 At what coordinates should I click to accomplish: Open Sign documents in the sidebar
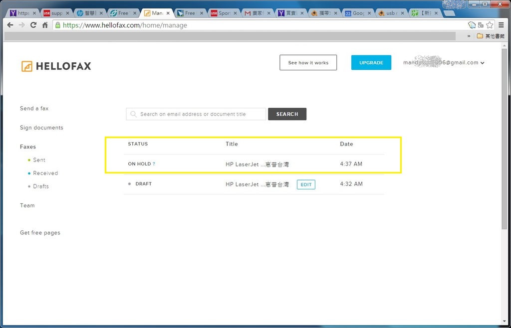pyautogui.click(x=42, y=128)
